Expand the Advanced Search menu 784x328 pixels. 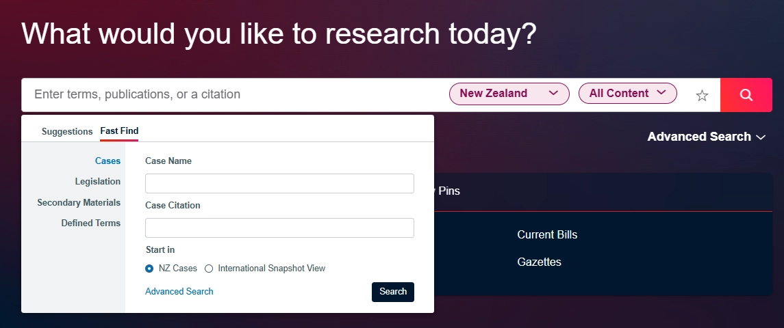(x=706, y=137)
